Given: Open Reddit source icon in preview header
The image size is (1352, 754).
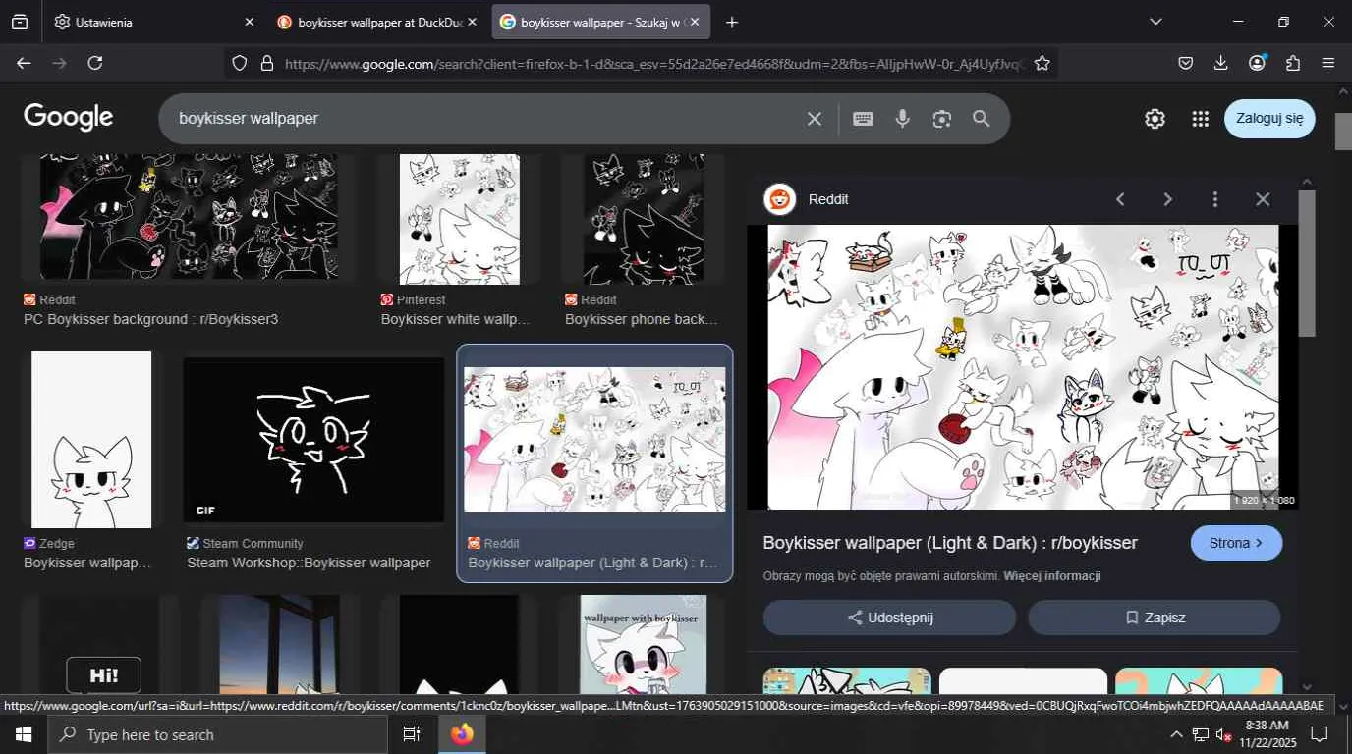Looking at the screenshot, I should point(780,199).
